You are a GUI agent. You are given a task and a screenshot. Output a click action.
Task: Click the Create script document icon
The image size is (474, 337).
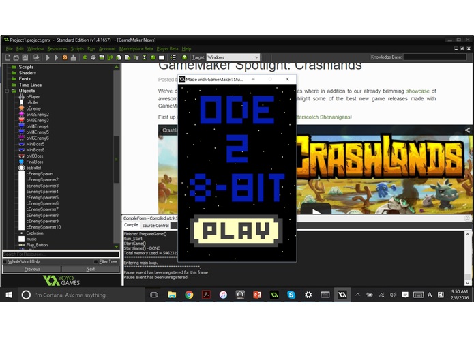(x=119, y=57)
